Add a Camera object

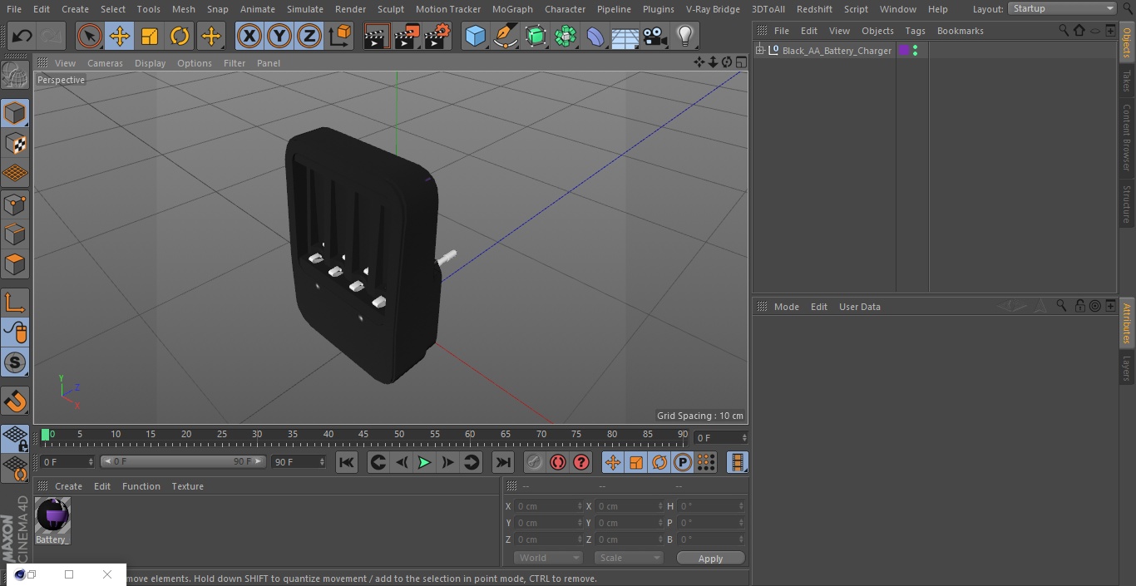click(655, 37)
